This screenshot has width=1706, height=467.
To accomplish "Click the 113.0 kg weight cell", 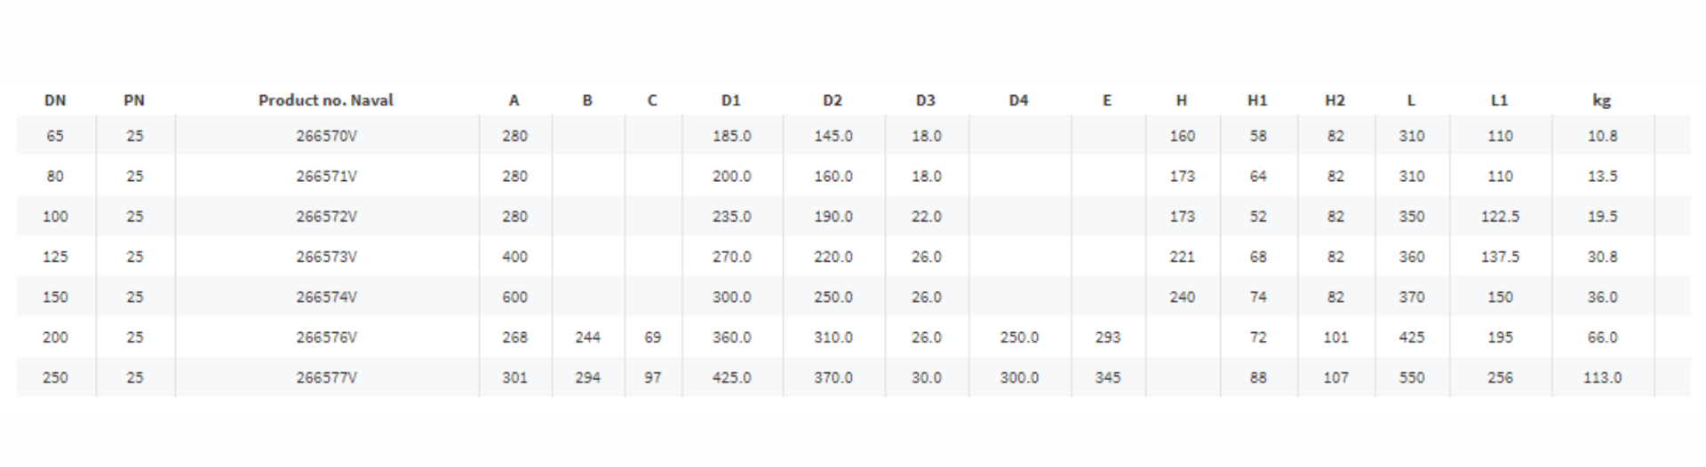I will pos(1602,377).
